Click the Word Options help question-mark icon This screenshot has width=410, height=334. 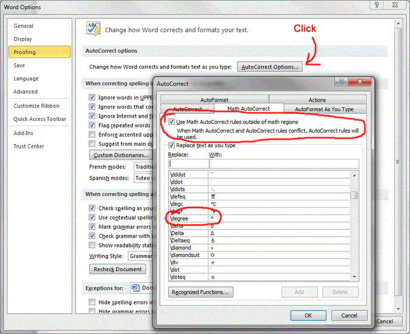click(x=377, y=5)
